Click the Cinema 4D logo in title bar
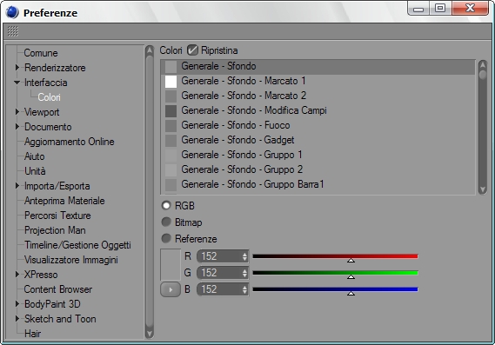Screen dimensions: 495x345 [x=12, y=12]
